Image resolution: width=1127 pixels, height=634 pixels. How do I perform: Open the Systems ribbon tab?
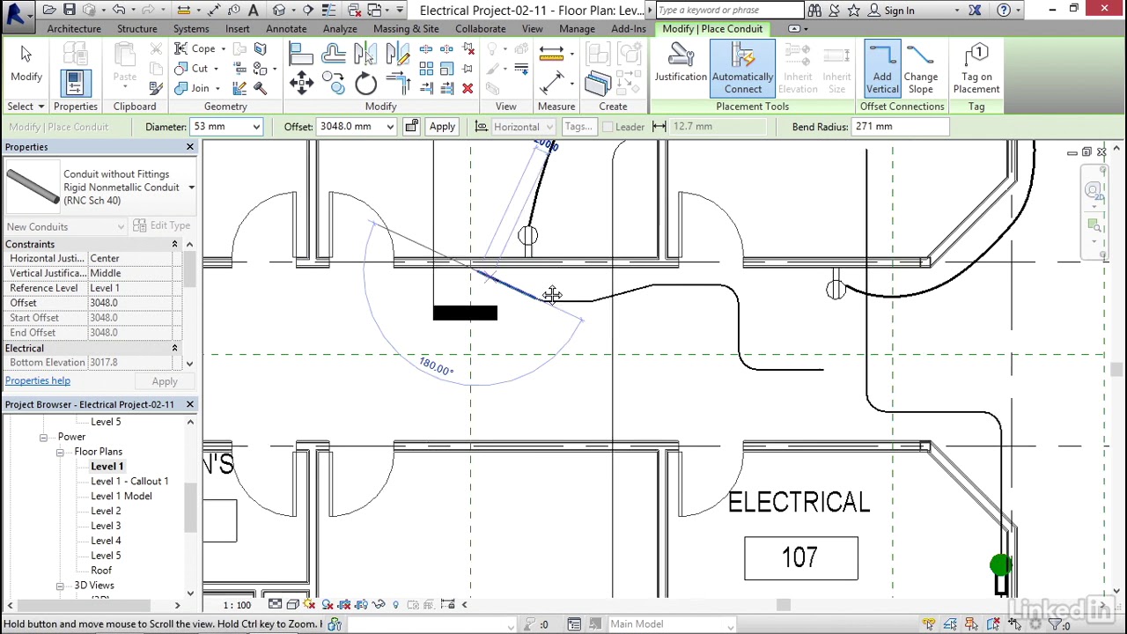[x=191, y=28]
